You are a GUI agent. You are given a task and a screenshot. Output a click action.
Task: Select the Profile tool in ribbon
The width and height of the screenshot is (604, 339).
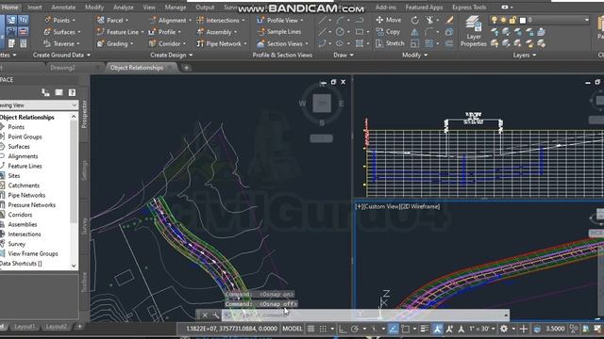(x=164, y=32)
